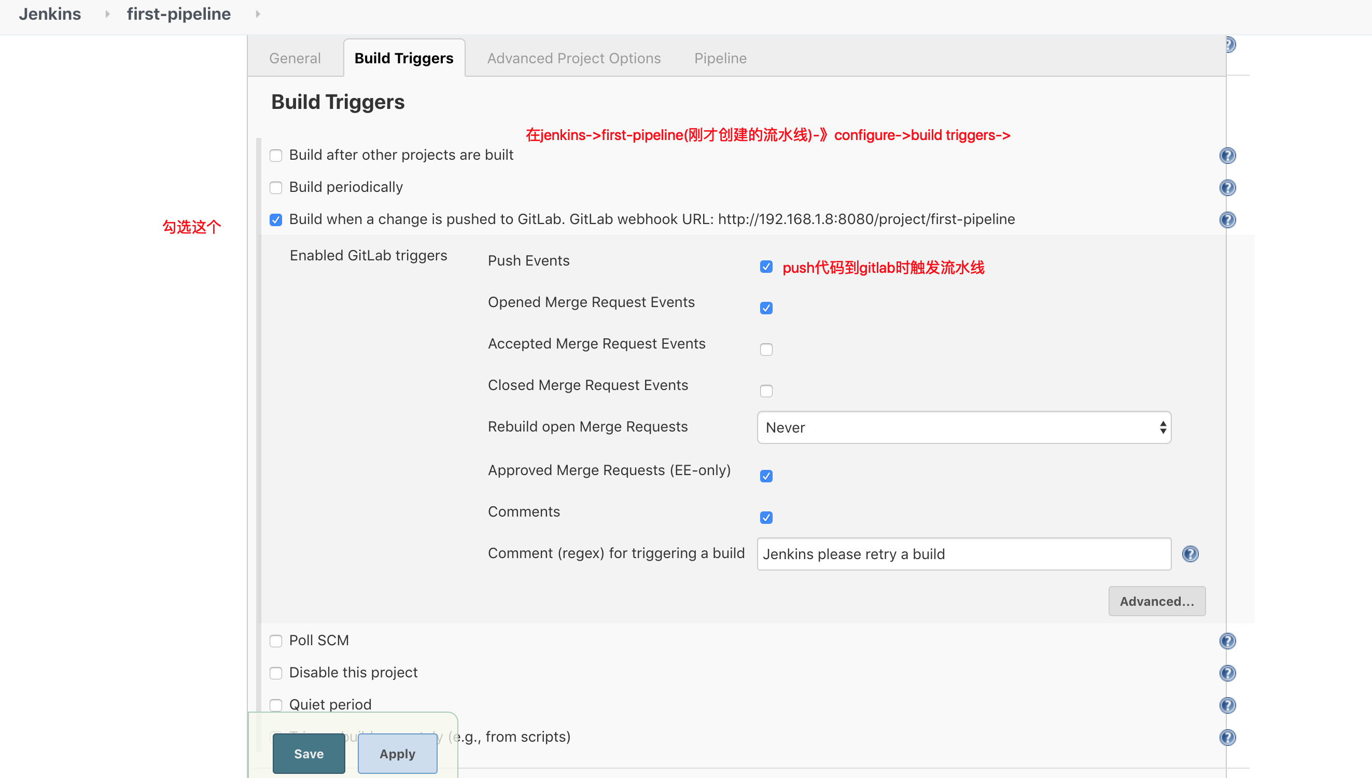The width and height of the screenshot is (1372, 778).
Task: Click the Save button
Action: pos(309,754)
